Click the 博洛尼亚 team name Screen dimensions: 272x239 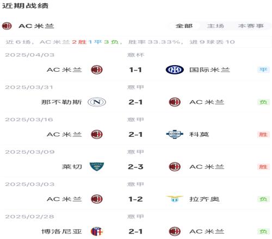(61, 231)
